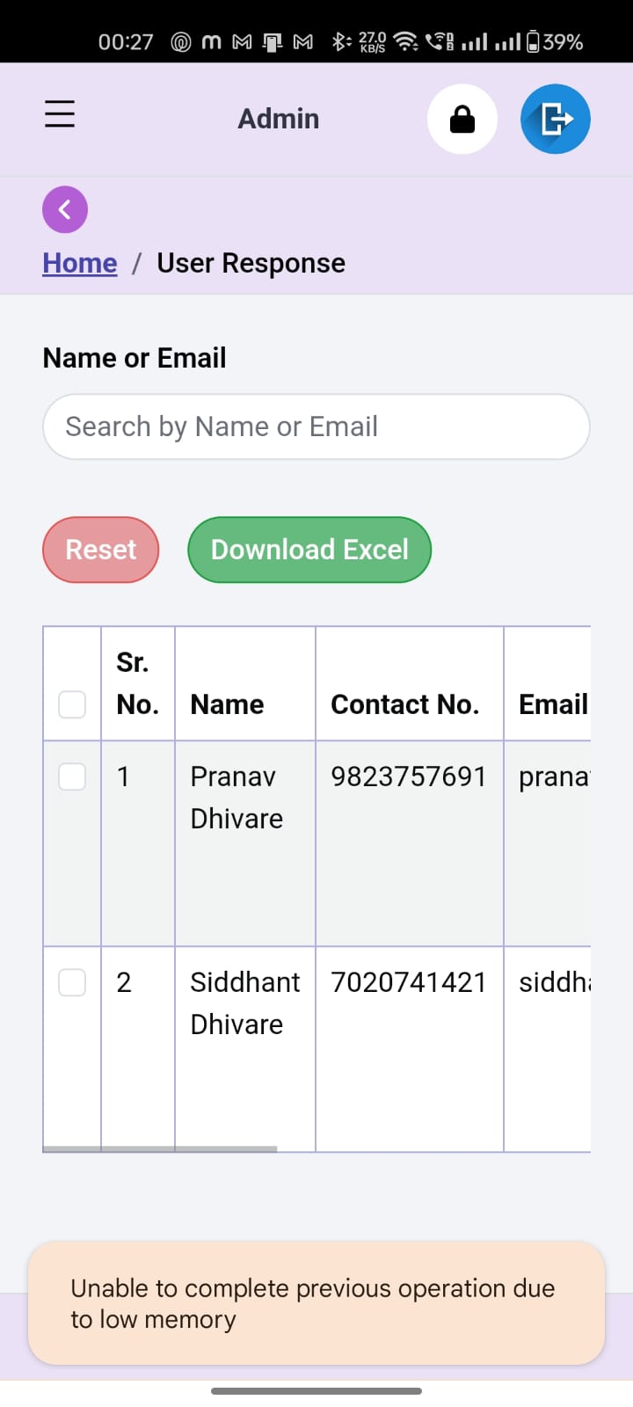Tap the Bluetooth icon in status bar
Screen dimensions: 633x1407
coord(340,41)
